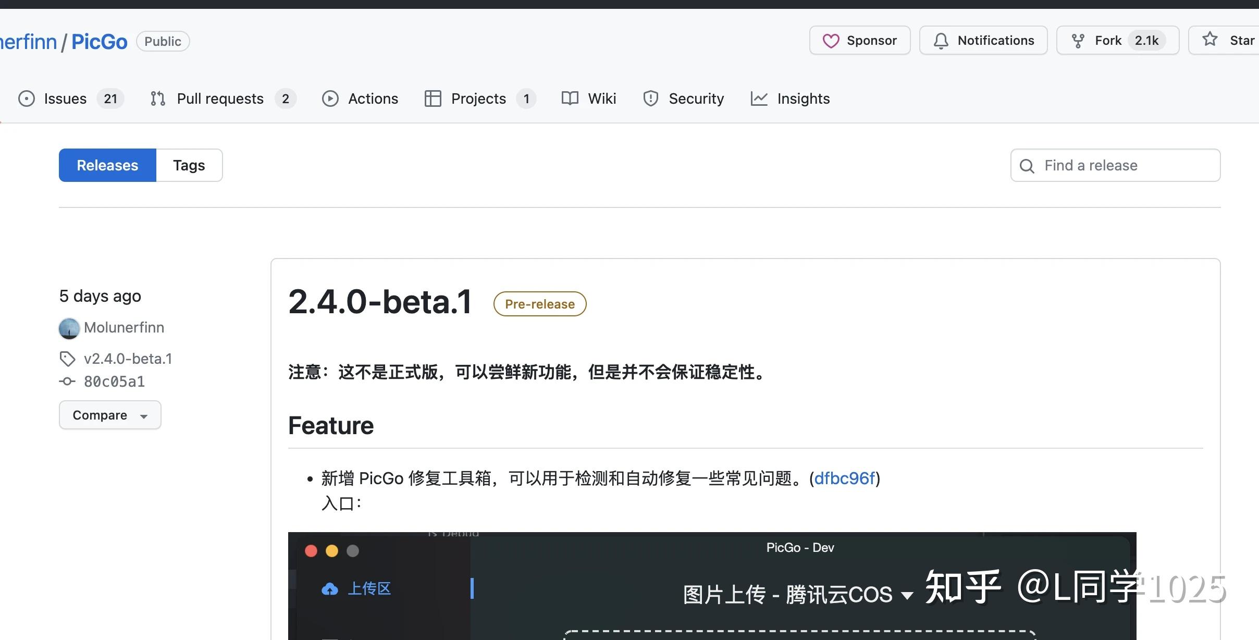Screen dimensions: 1259x640
Task: Click the search magnifier icon
Action: coord(1027,166)
